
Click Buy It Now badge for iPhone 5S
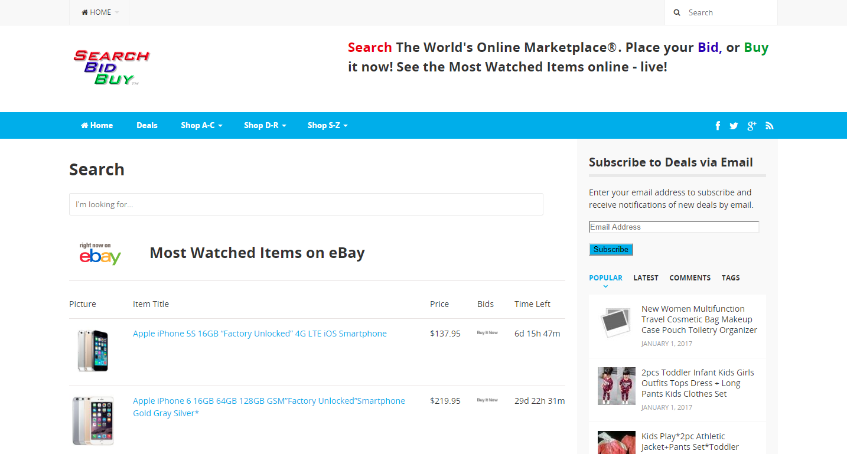tap(487, 333)
